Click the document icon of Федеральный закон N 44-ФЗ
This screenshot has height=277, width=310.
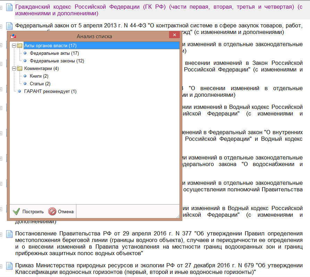pos(9,26)
